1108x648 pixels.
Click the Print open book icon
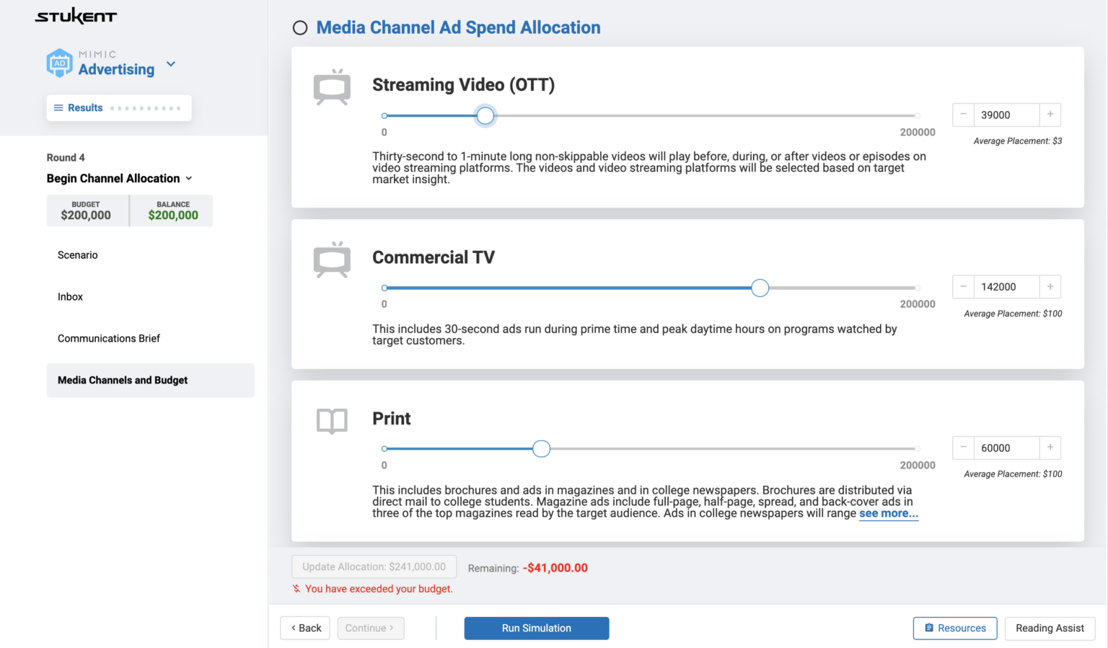tap(332, 421)
